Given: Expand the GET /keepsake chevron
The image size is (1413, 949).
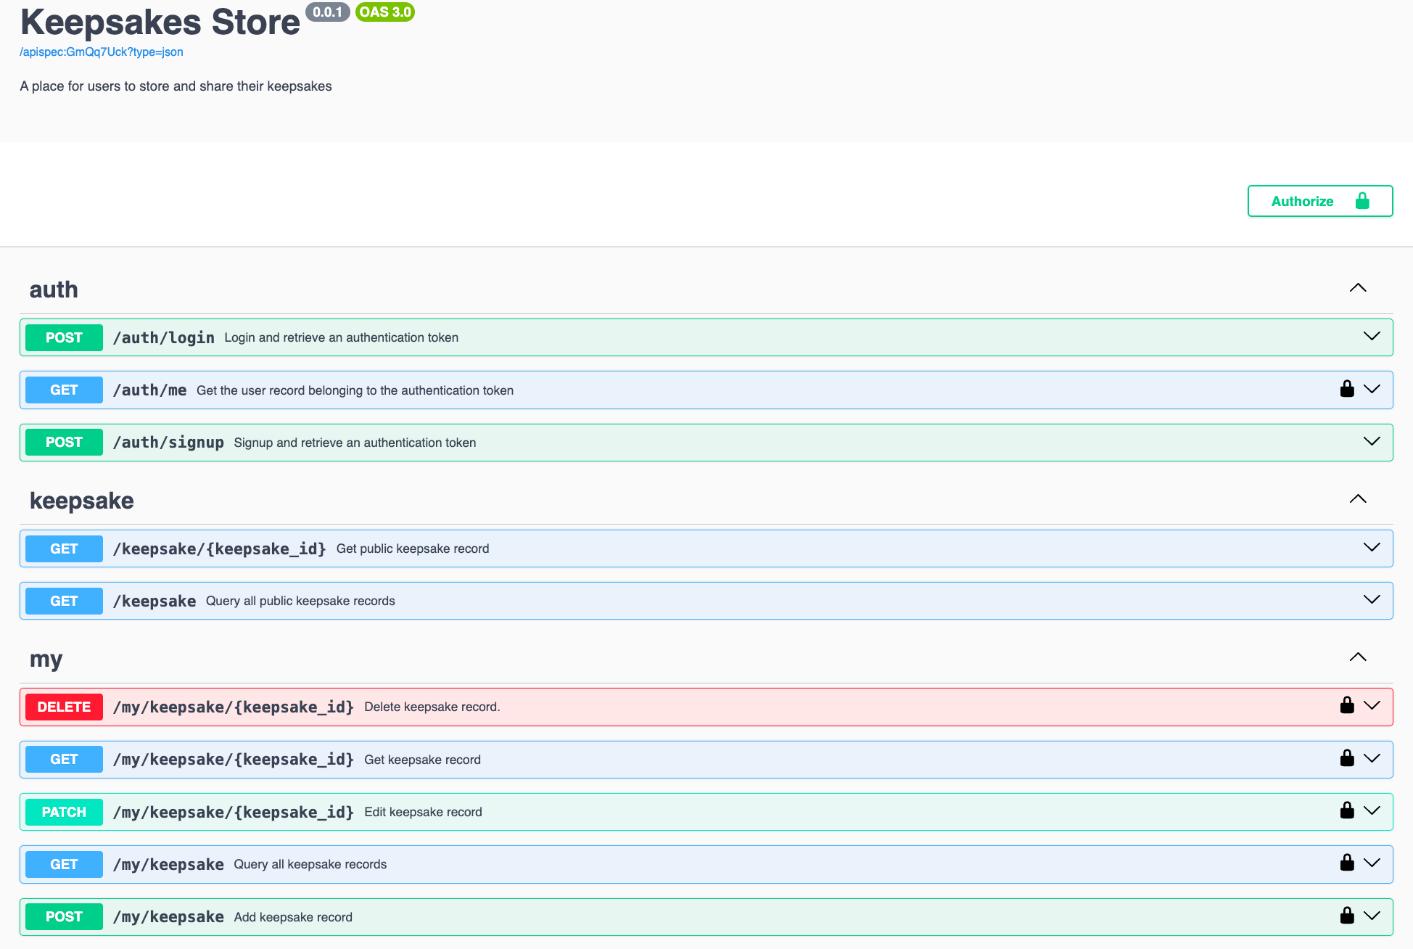Looking at the screenshot, I should pos(1372,600).
